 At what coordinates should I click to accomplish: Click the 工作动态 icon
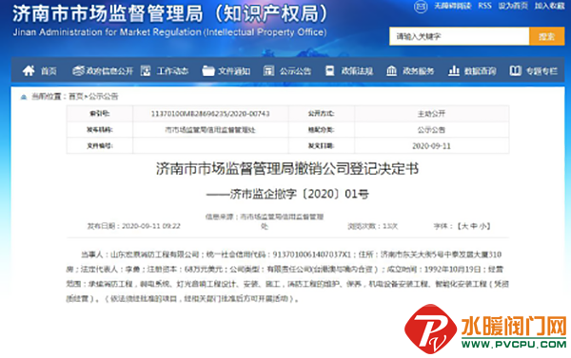(146, 70)
